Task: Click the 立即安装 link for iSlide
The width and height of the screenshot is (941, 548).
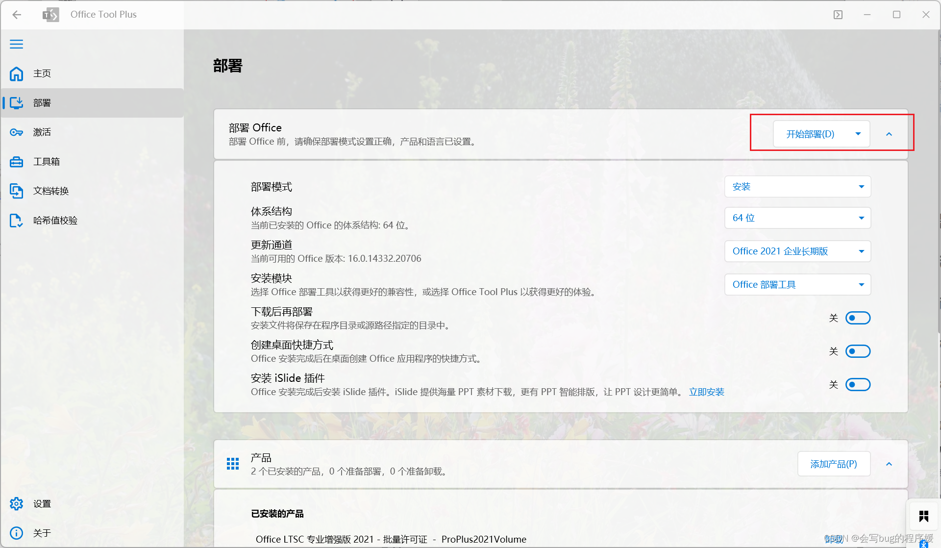Action: coord(706,392)
